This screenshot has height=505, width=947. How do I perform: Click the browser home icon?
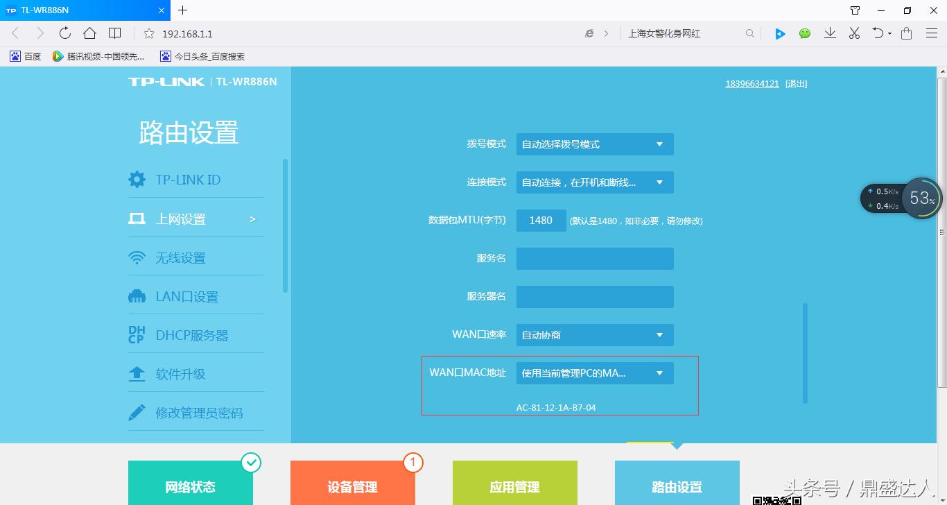coord(89,33)
